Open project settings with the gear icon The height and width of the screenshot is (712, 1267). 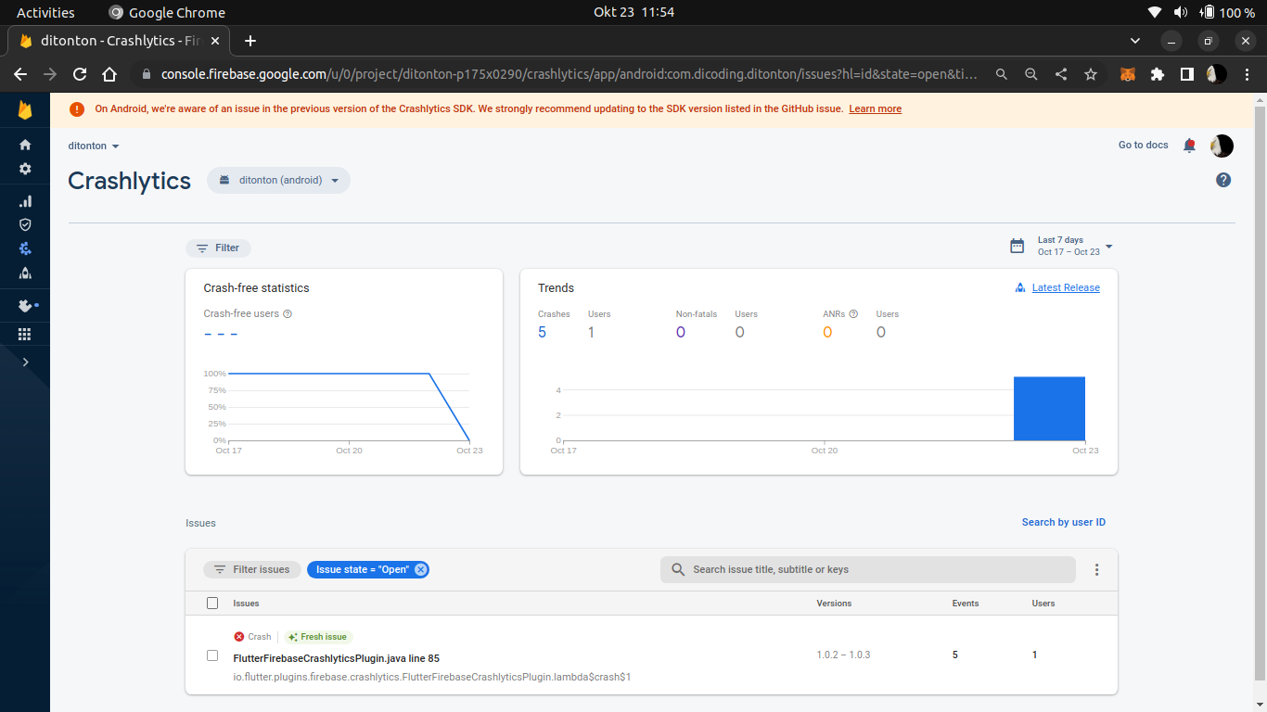25,169
